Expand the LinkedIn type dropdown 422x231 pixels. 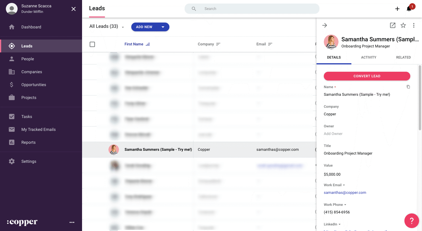(340, 225)
